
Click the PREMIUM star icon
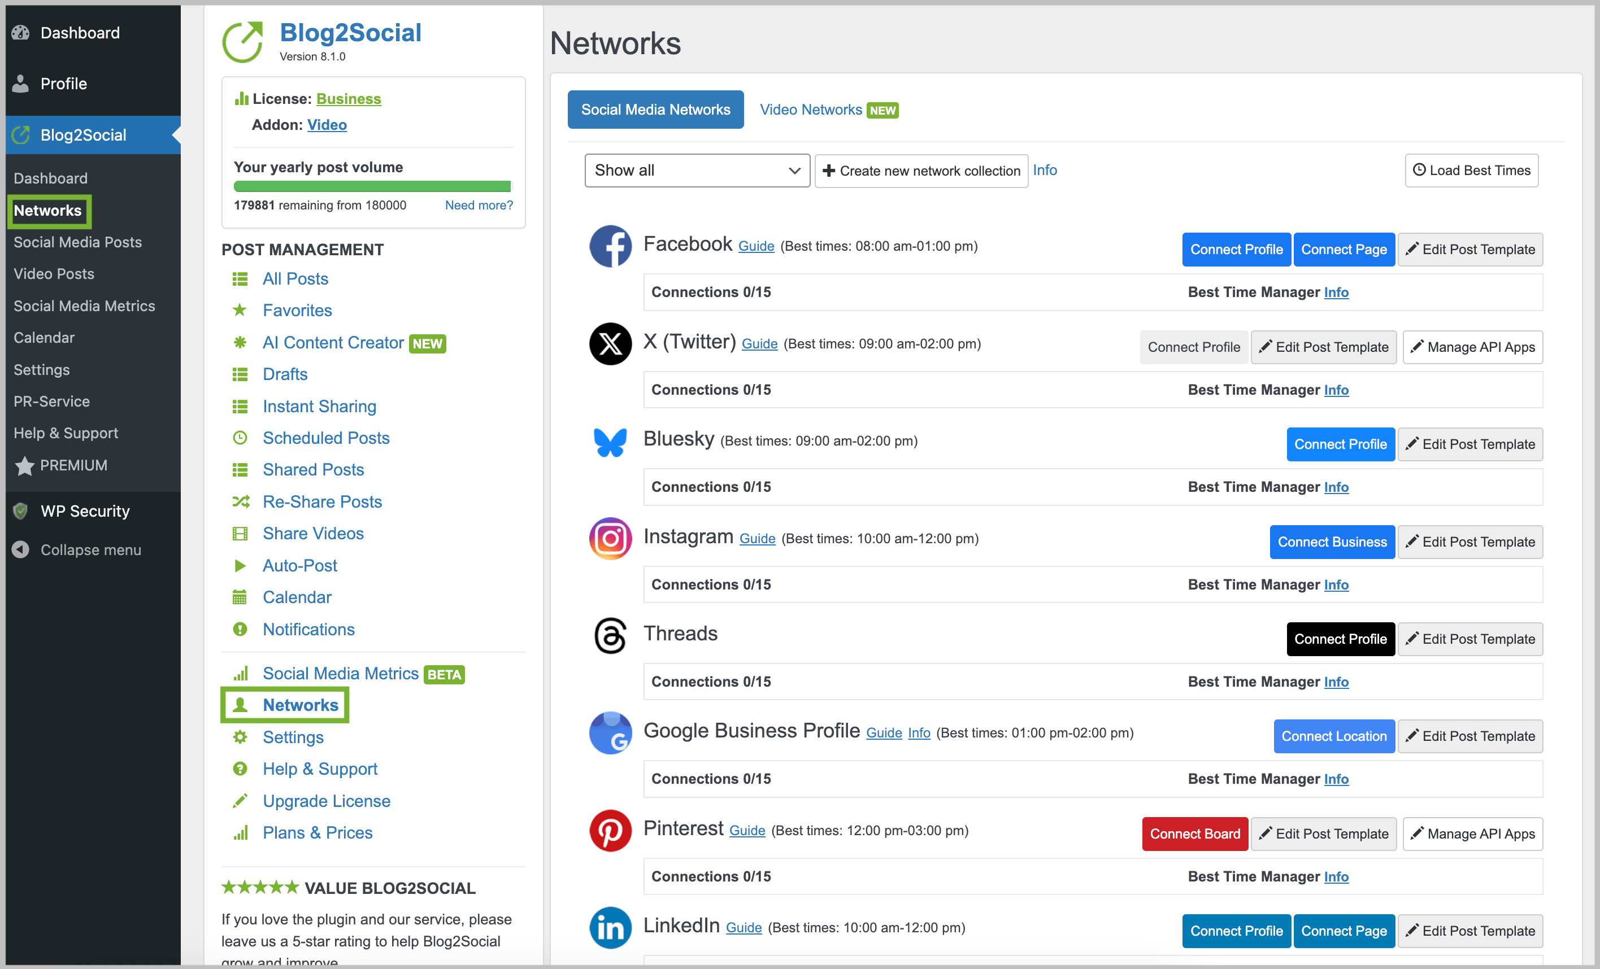pyautogui.click(x=24, y=465)
